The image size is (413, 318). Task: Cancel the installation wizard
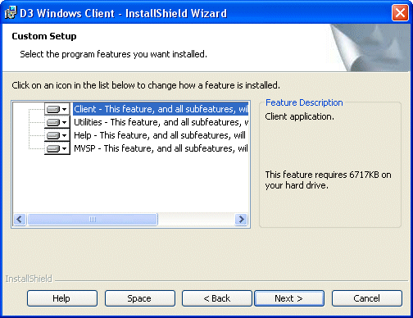pos(367,298)
